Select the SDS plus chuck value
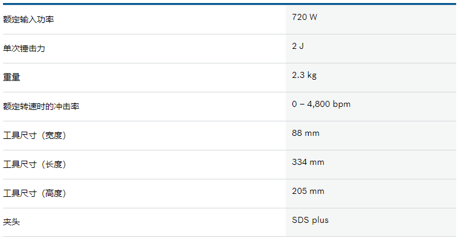461x241 pixels. point(310,220)
